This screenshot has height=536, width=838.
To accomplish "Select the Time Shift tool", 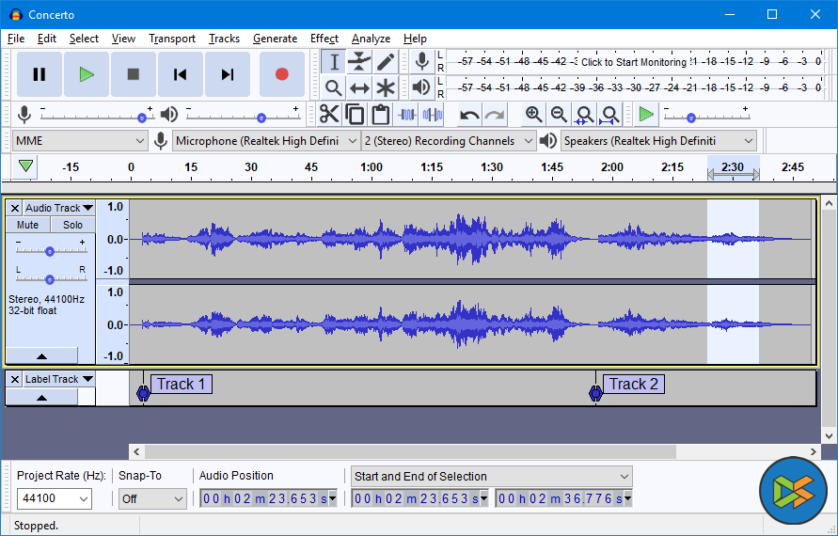I will click(359, 88).
